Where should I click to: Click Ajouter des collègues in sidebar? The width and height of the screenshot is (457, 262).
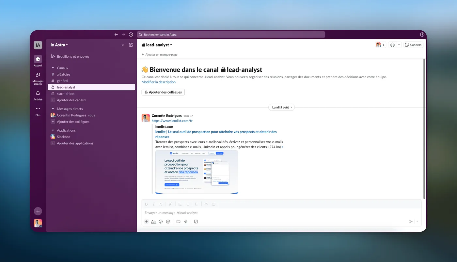tap(91, 122)
